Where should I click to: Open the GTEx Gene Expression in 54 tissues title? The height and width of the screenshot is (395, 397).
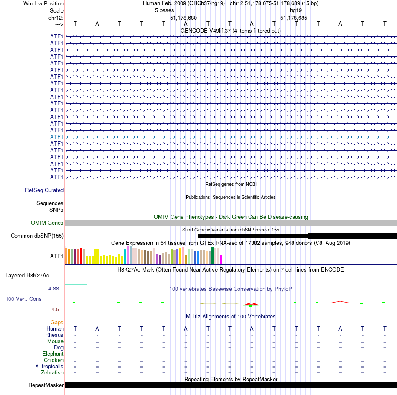231,243
